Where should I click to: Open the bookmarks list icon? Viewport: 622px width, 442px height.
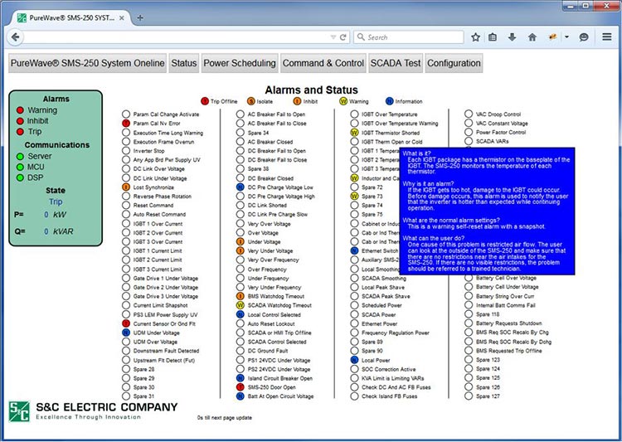point(493,36)
